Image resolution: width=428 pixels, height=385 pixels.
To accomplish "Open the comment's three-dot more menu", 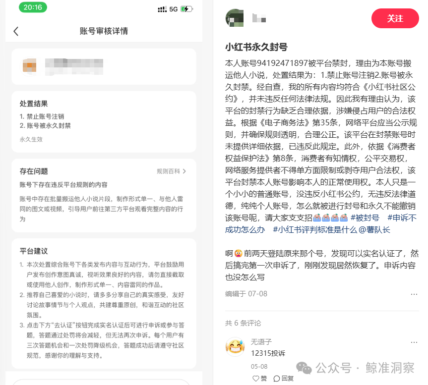I will pyautogui.click(x=414, y=342).
